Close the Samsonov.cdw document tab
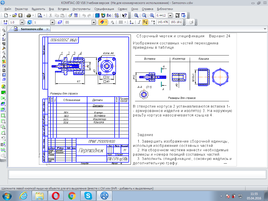The image size is (268, 201). [47, 29]
